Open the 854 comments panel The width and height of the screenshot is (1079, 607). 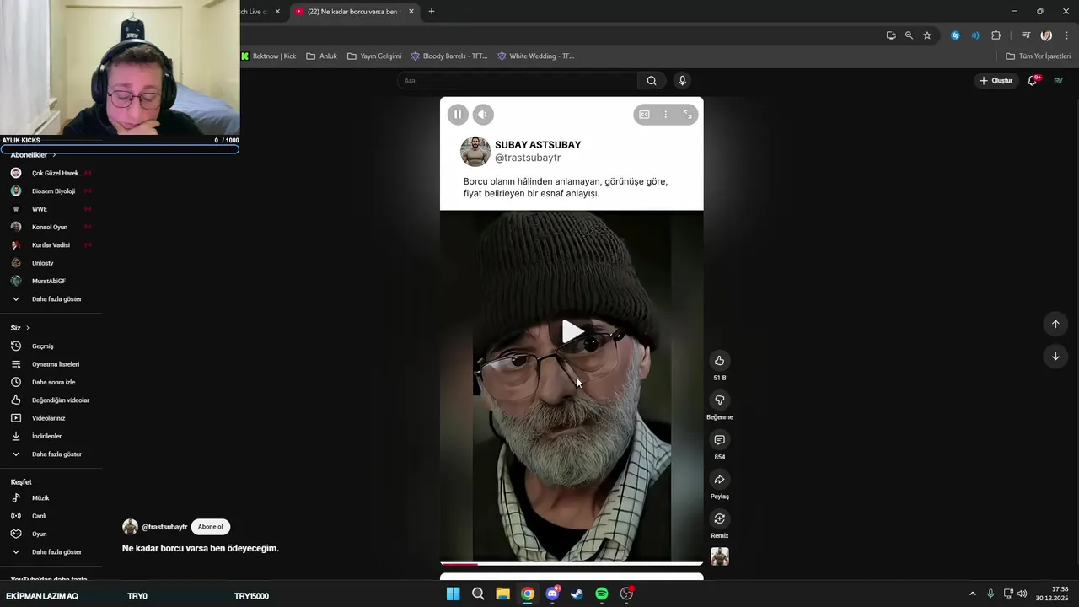coord(719,439)
